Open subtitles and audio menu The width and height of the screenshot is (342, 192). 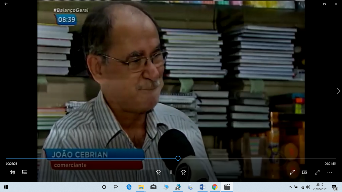coord(25,172)
